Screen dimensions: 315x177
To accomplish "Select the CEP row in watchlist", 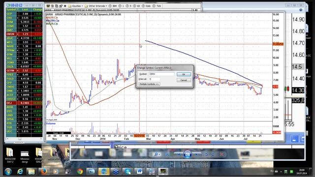I will [x=24, y=14].
